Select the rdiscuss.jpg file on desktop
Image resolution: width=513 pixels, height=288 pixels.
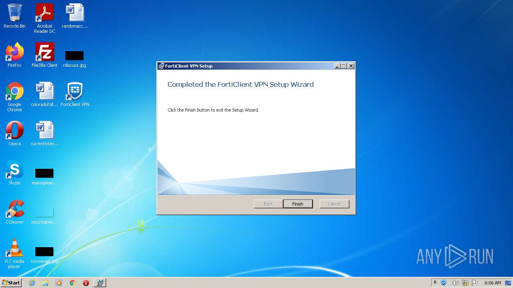point(75,58)
